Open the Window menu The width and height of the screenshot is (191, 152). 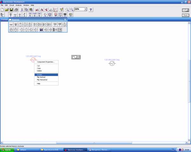click(26, 5)
